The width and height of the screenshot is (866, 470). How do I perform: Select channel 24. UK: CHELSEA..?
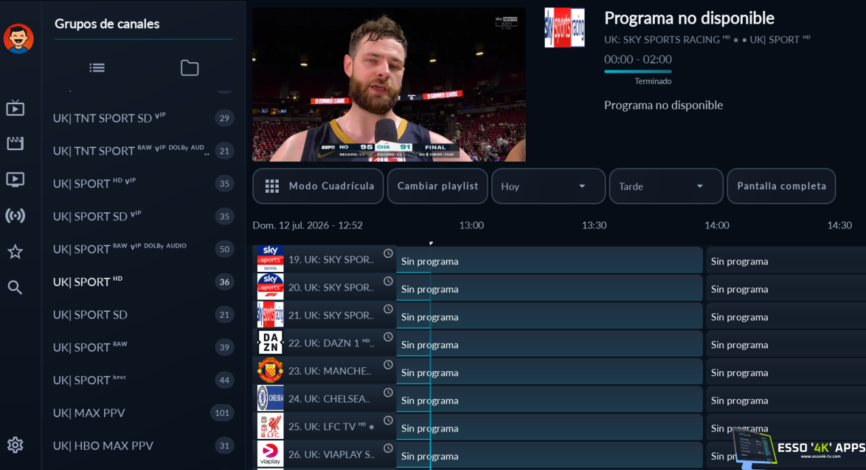324,398
